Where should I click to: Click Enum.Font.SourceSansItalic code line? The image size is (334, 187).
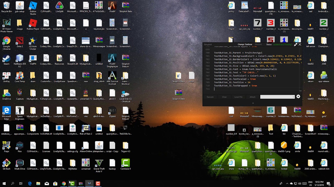pyautogui.click(x=246, y=69)
